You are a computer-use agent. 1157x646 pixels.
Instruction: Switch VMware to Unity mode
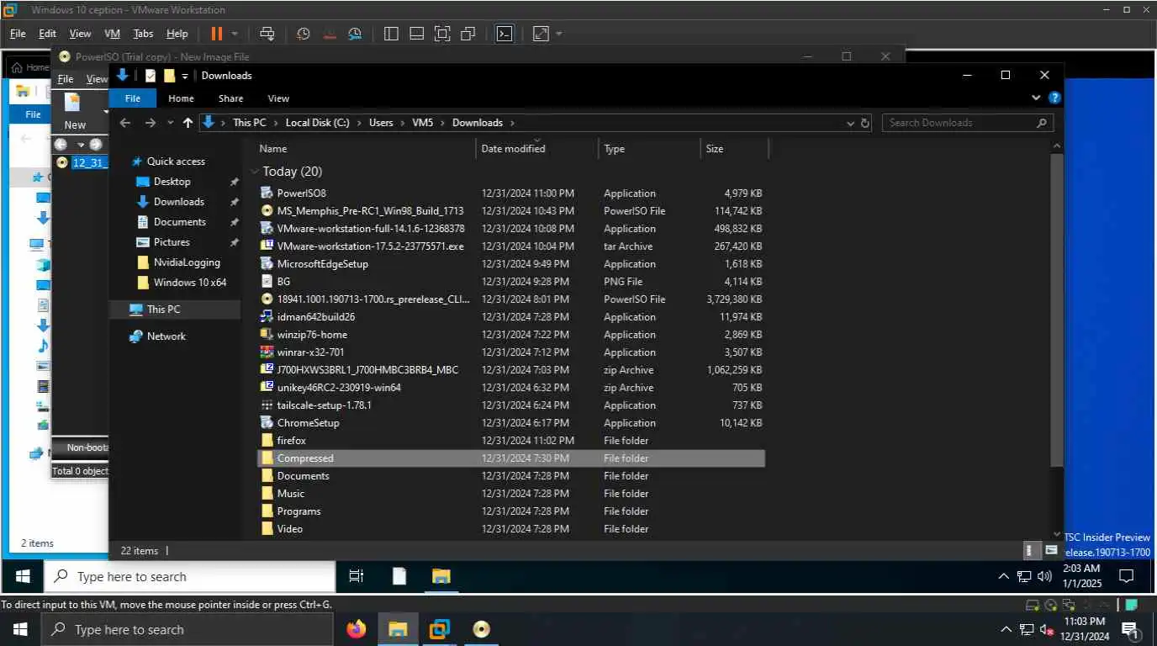(x=468, y=34)
